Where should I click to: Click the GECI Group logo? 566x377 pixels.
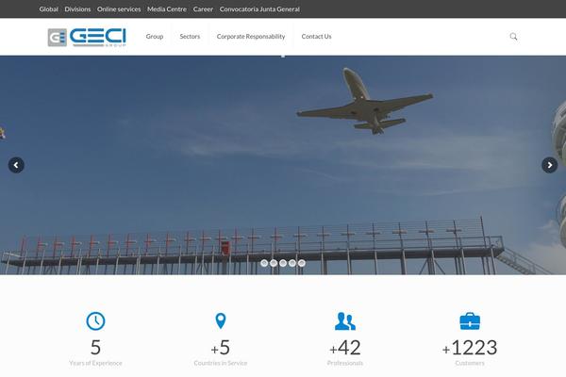coord(87,37)
